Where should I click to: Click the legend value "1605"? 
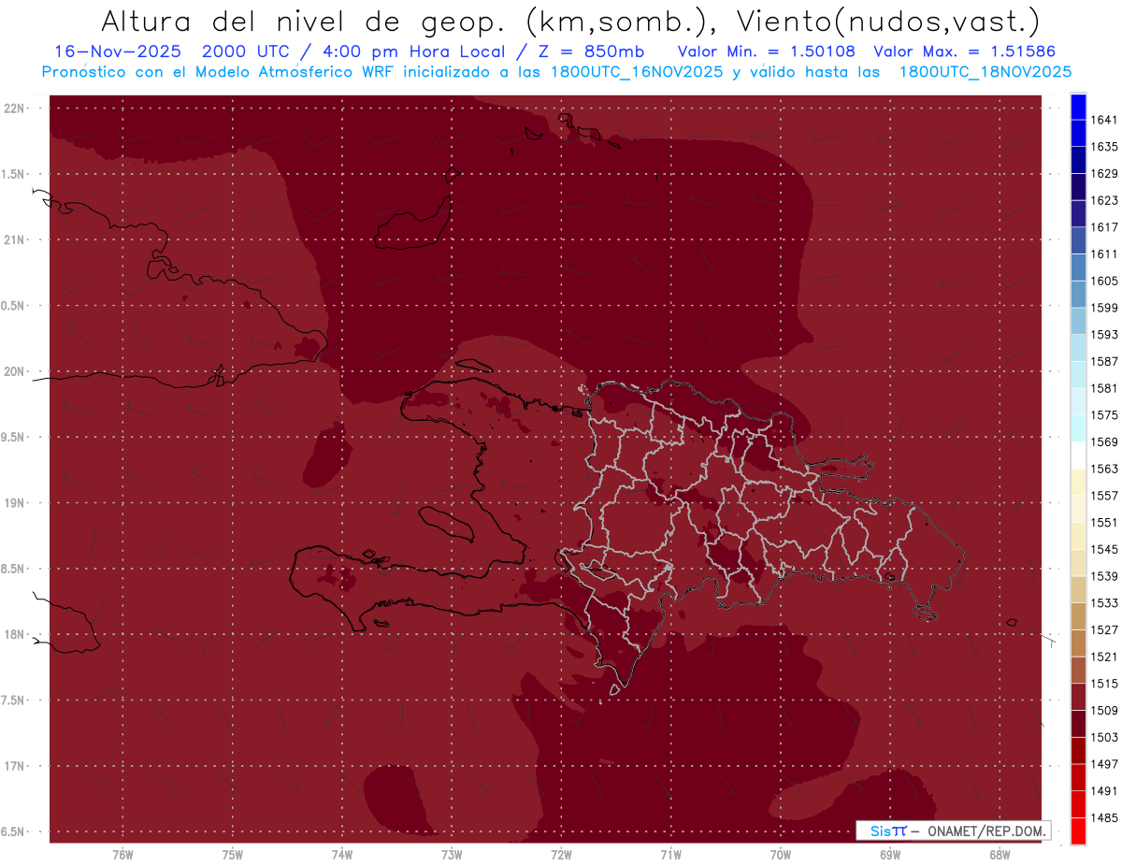[x=1104, y=281]
